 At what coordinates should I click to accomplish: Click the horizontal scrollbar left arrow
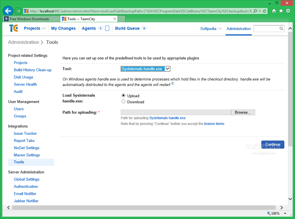(x=8, y=207)
